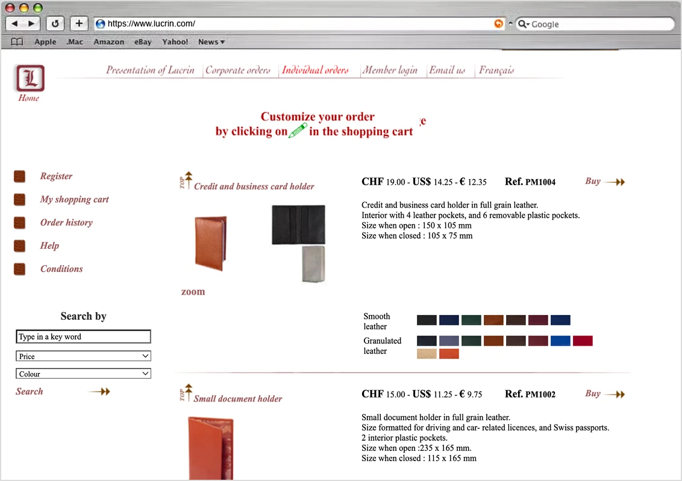The height and width of the screenshot is (481, 682).
Task: Select beige granulated leather swatch
Action: [x=427, y=354]
